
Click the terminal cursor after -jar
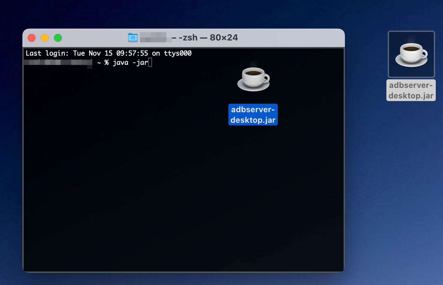[150, 63]
